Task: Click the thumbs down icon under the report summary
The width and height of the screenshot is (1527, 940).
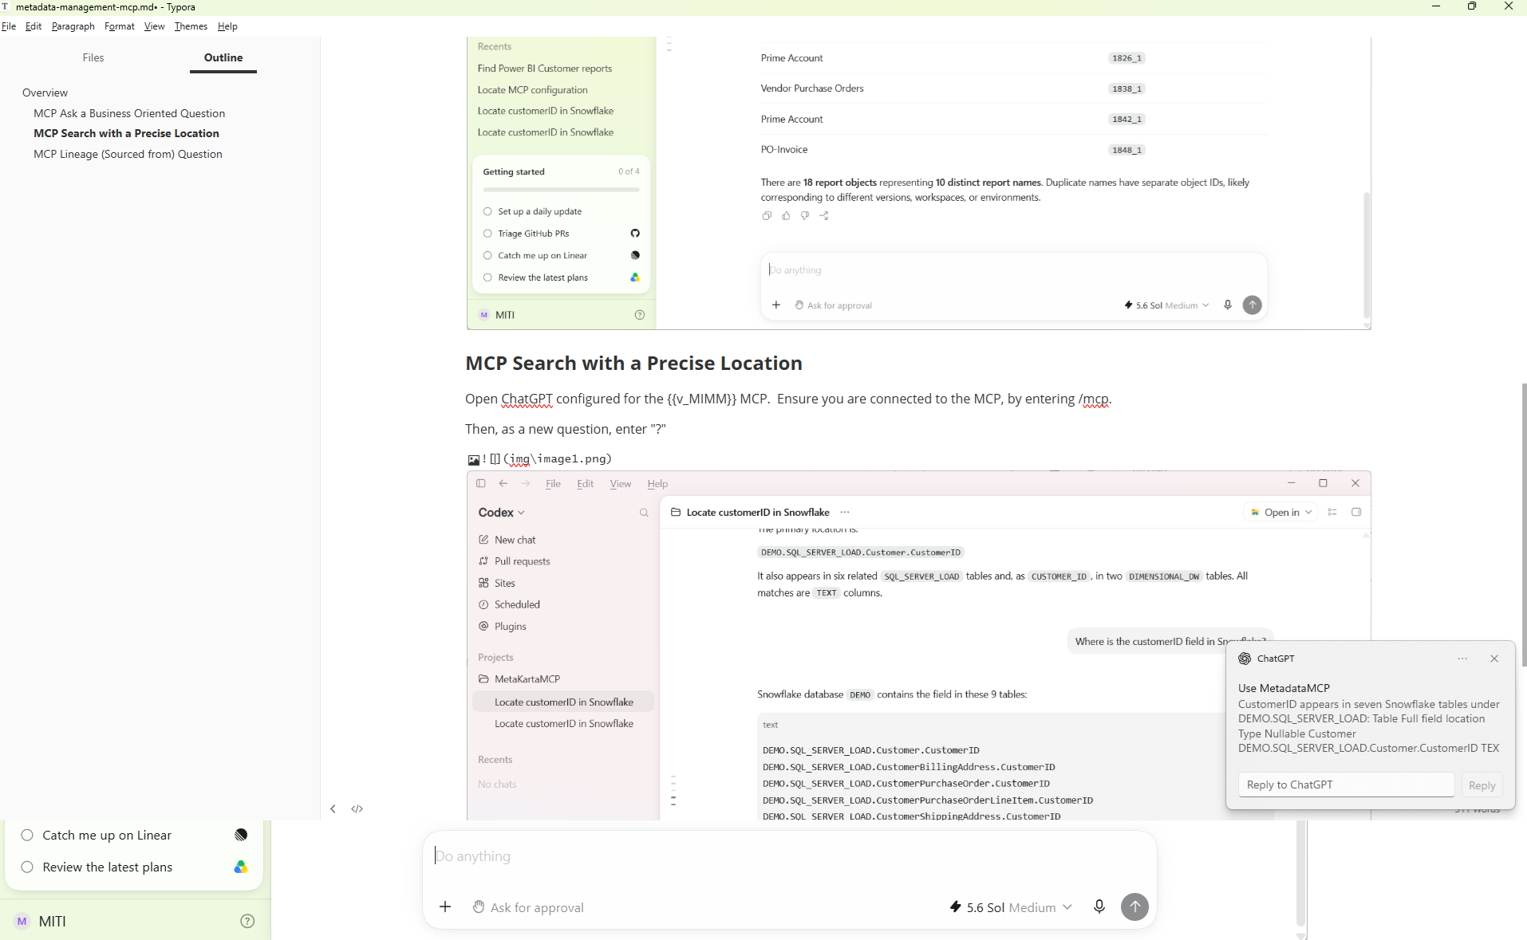Action: pyautogui.click(x=805, y=215)
